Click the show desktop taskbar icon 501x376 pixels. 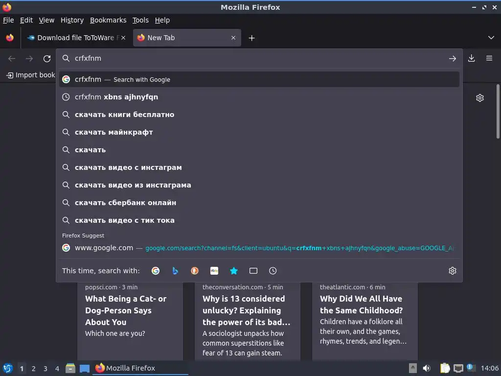point(84,368)
